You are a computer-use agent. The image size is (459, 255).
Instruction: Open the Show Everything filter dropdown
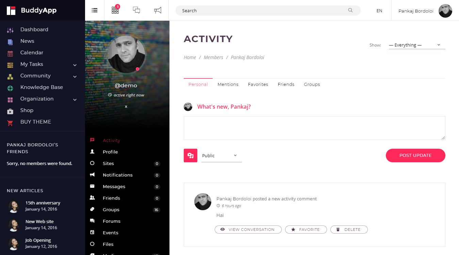tap(417, 45)
